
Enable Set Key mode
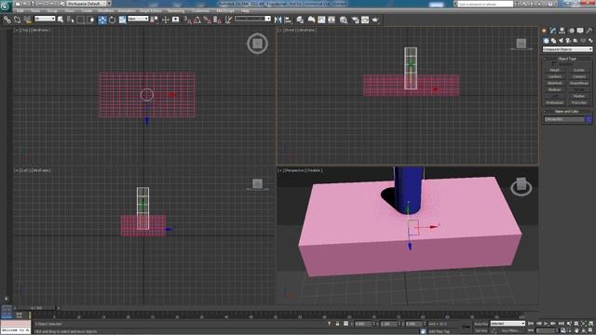pos(481,331)
